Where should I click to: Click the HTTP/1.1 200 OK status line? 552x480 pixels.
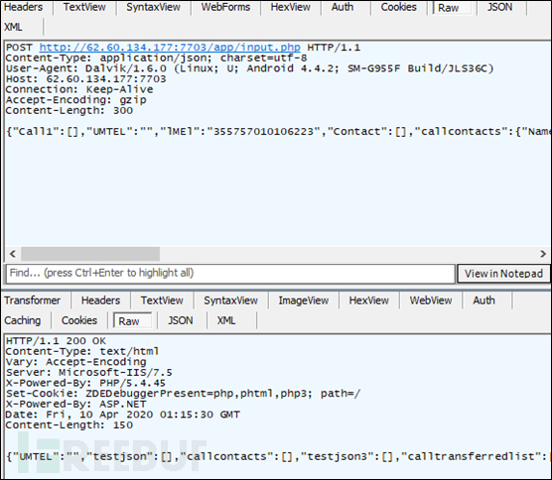pyautogui.click(x=56, y=341)
